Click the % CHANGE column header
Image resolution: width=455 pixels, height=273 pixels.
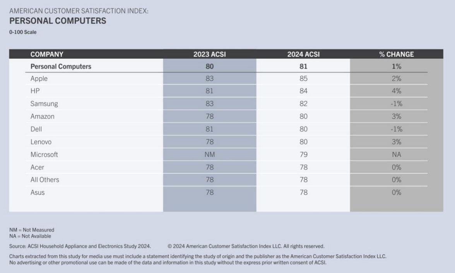[396, 54]
